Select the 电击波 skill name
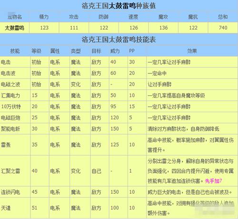The width and height of the screenshot is (238, 219). 8,73
